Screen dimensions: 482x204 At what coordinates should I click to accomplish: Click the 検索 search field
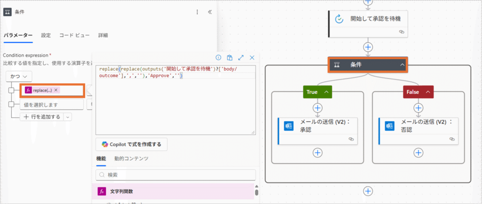coord(176,175)
